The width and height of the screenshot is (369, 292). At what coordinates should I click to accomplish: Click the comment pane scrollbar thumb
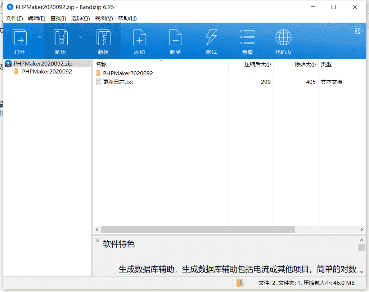(x=361, y=247)
